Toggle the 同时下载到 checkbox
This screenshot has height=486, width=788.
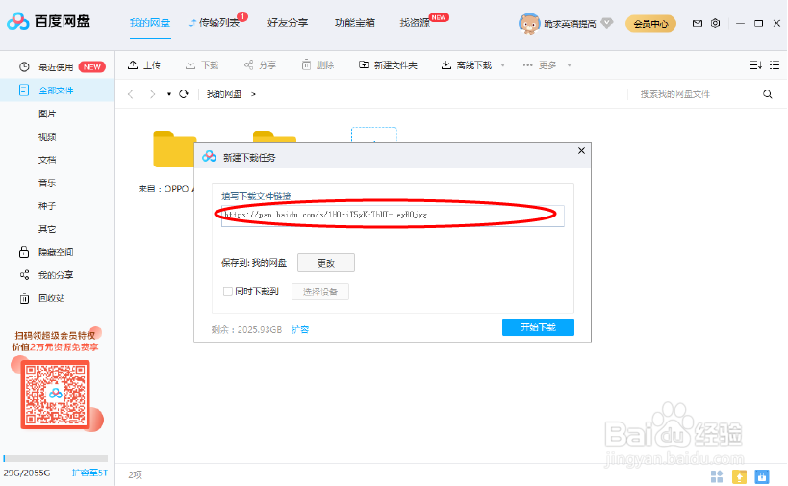(x=228, y=292)
